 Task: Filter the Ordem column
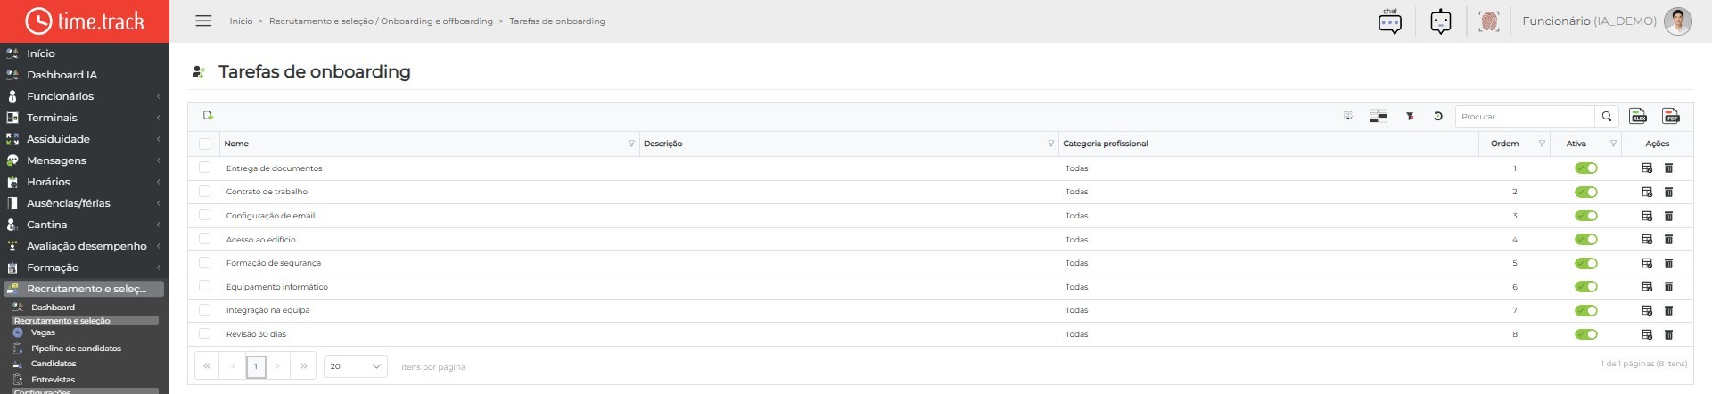click(1542, 144)
